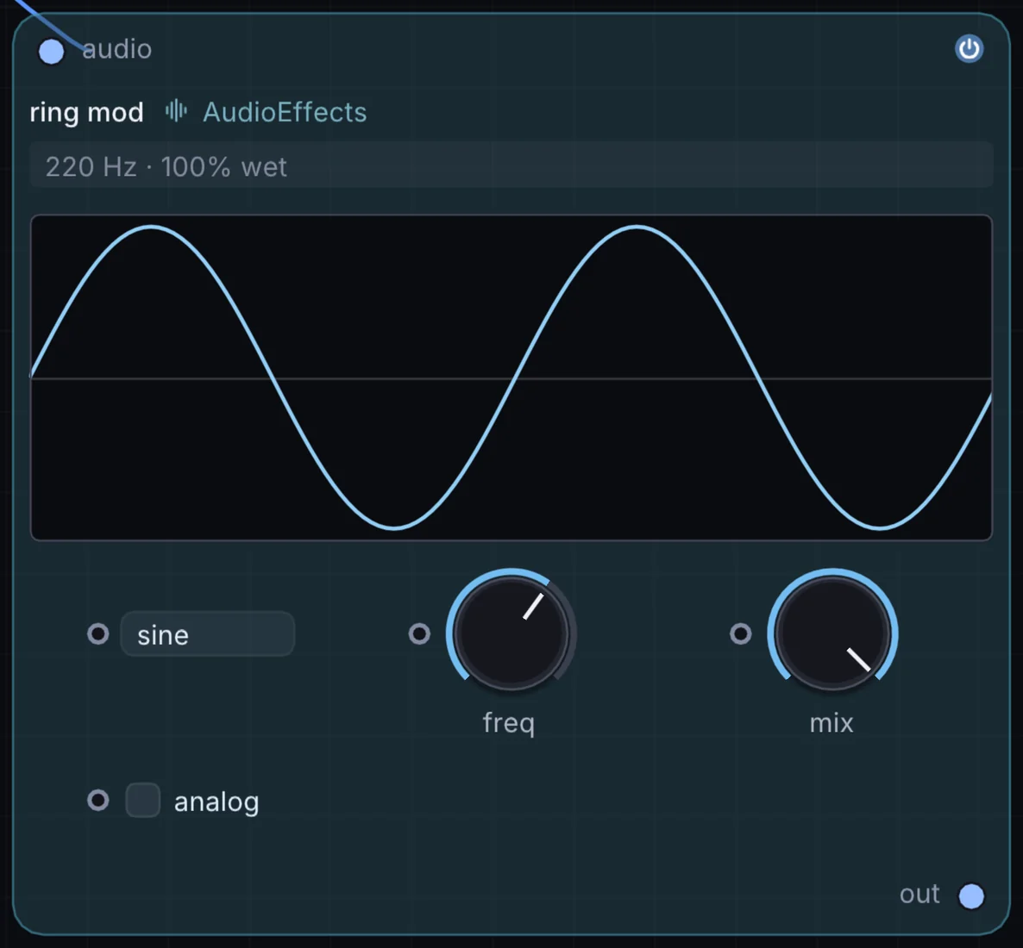This screenshot has width=1023, height=948.
Task: Click the 220 Hz · 100% wet field
Action: (511, 165)
